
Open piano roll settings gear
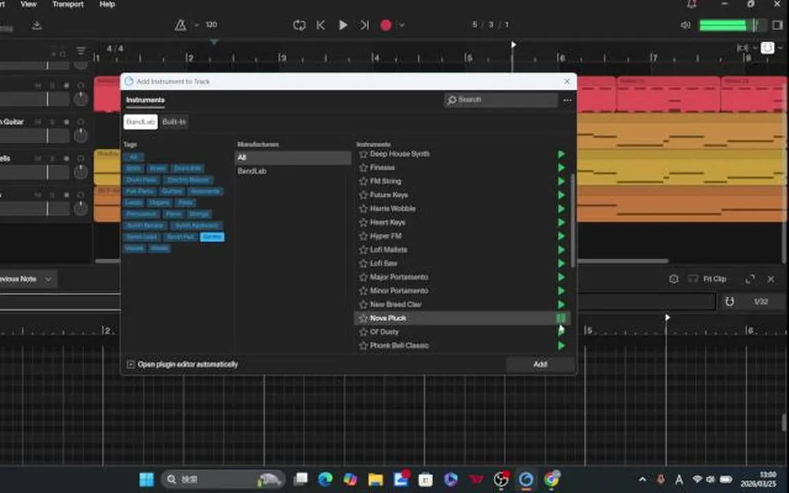[x=674, y=279]
